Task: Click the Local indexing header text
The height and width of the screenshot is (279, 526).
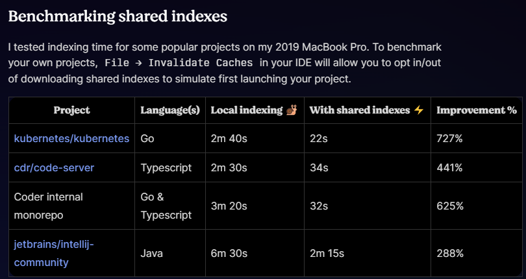Action: (x=247, y=110)
